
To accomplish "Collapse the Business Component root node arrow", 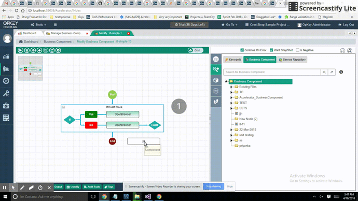I will [x=226, y=81].
